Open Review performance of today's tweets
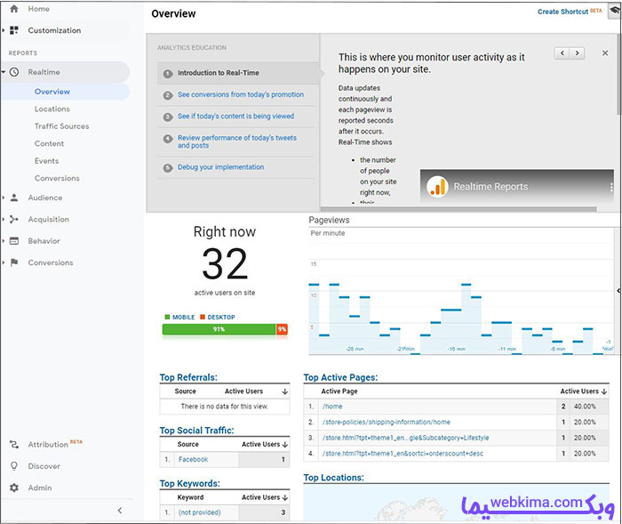Screen dimensions: 622x524 (x=237, y=141)
